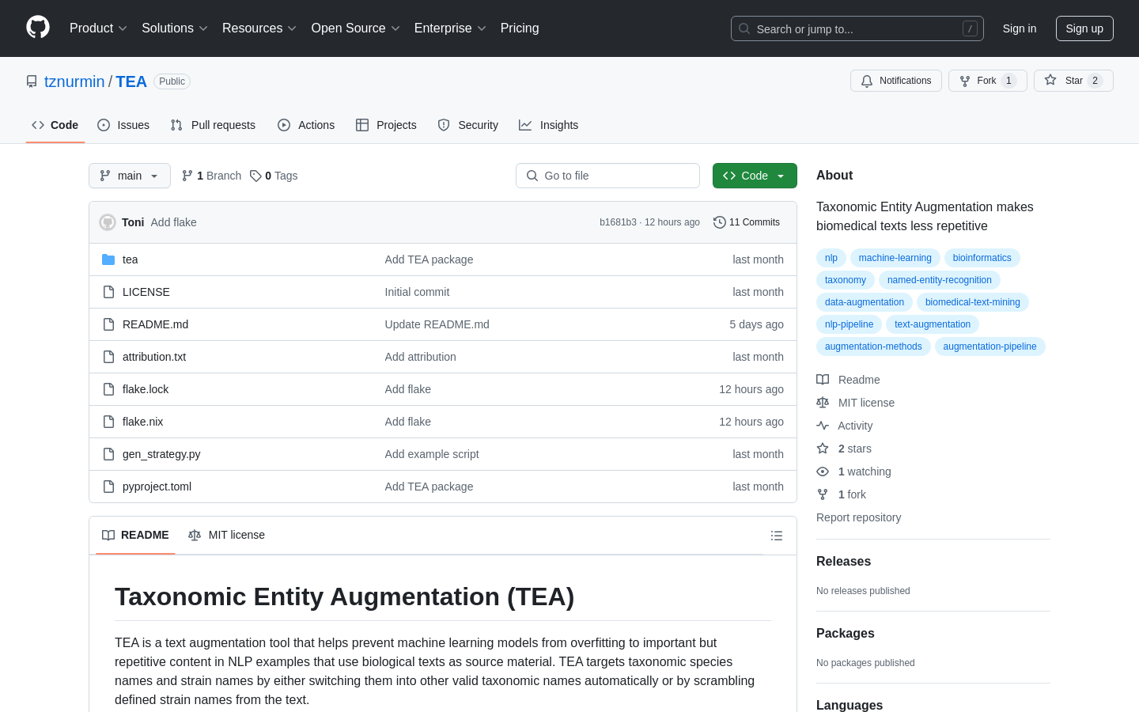Open the flake.lock file
The image size is (1139, 712).
point(146,389)
